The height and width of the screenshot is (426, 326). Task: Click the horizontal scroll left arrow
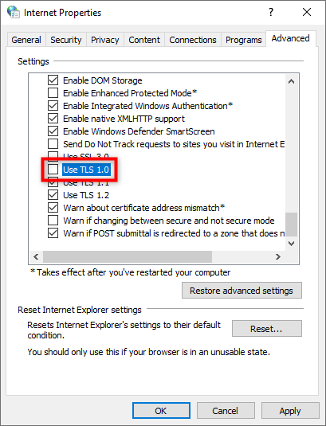coord(36,256)
